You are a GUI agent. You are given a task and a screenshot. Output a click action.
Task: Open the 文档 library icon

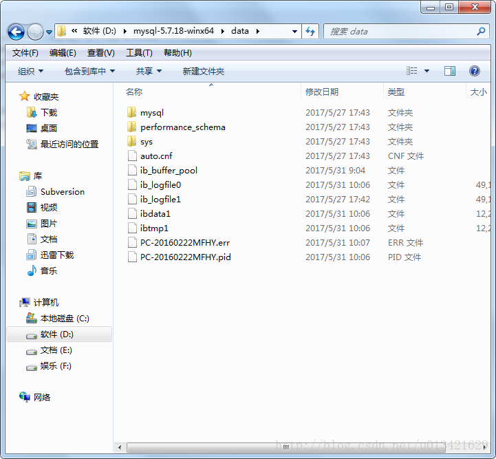32,239
